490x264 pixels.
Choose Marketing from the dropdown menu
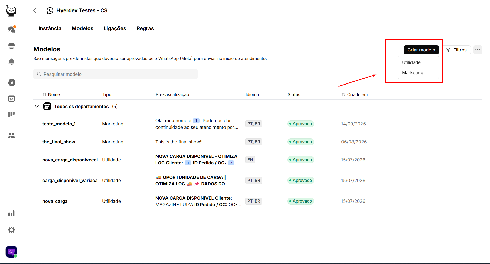click(x=418, y=73)
